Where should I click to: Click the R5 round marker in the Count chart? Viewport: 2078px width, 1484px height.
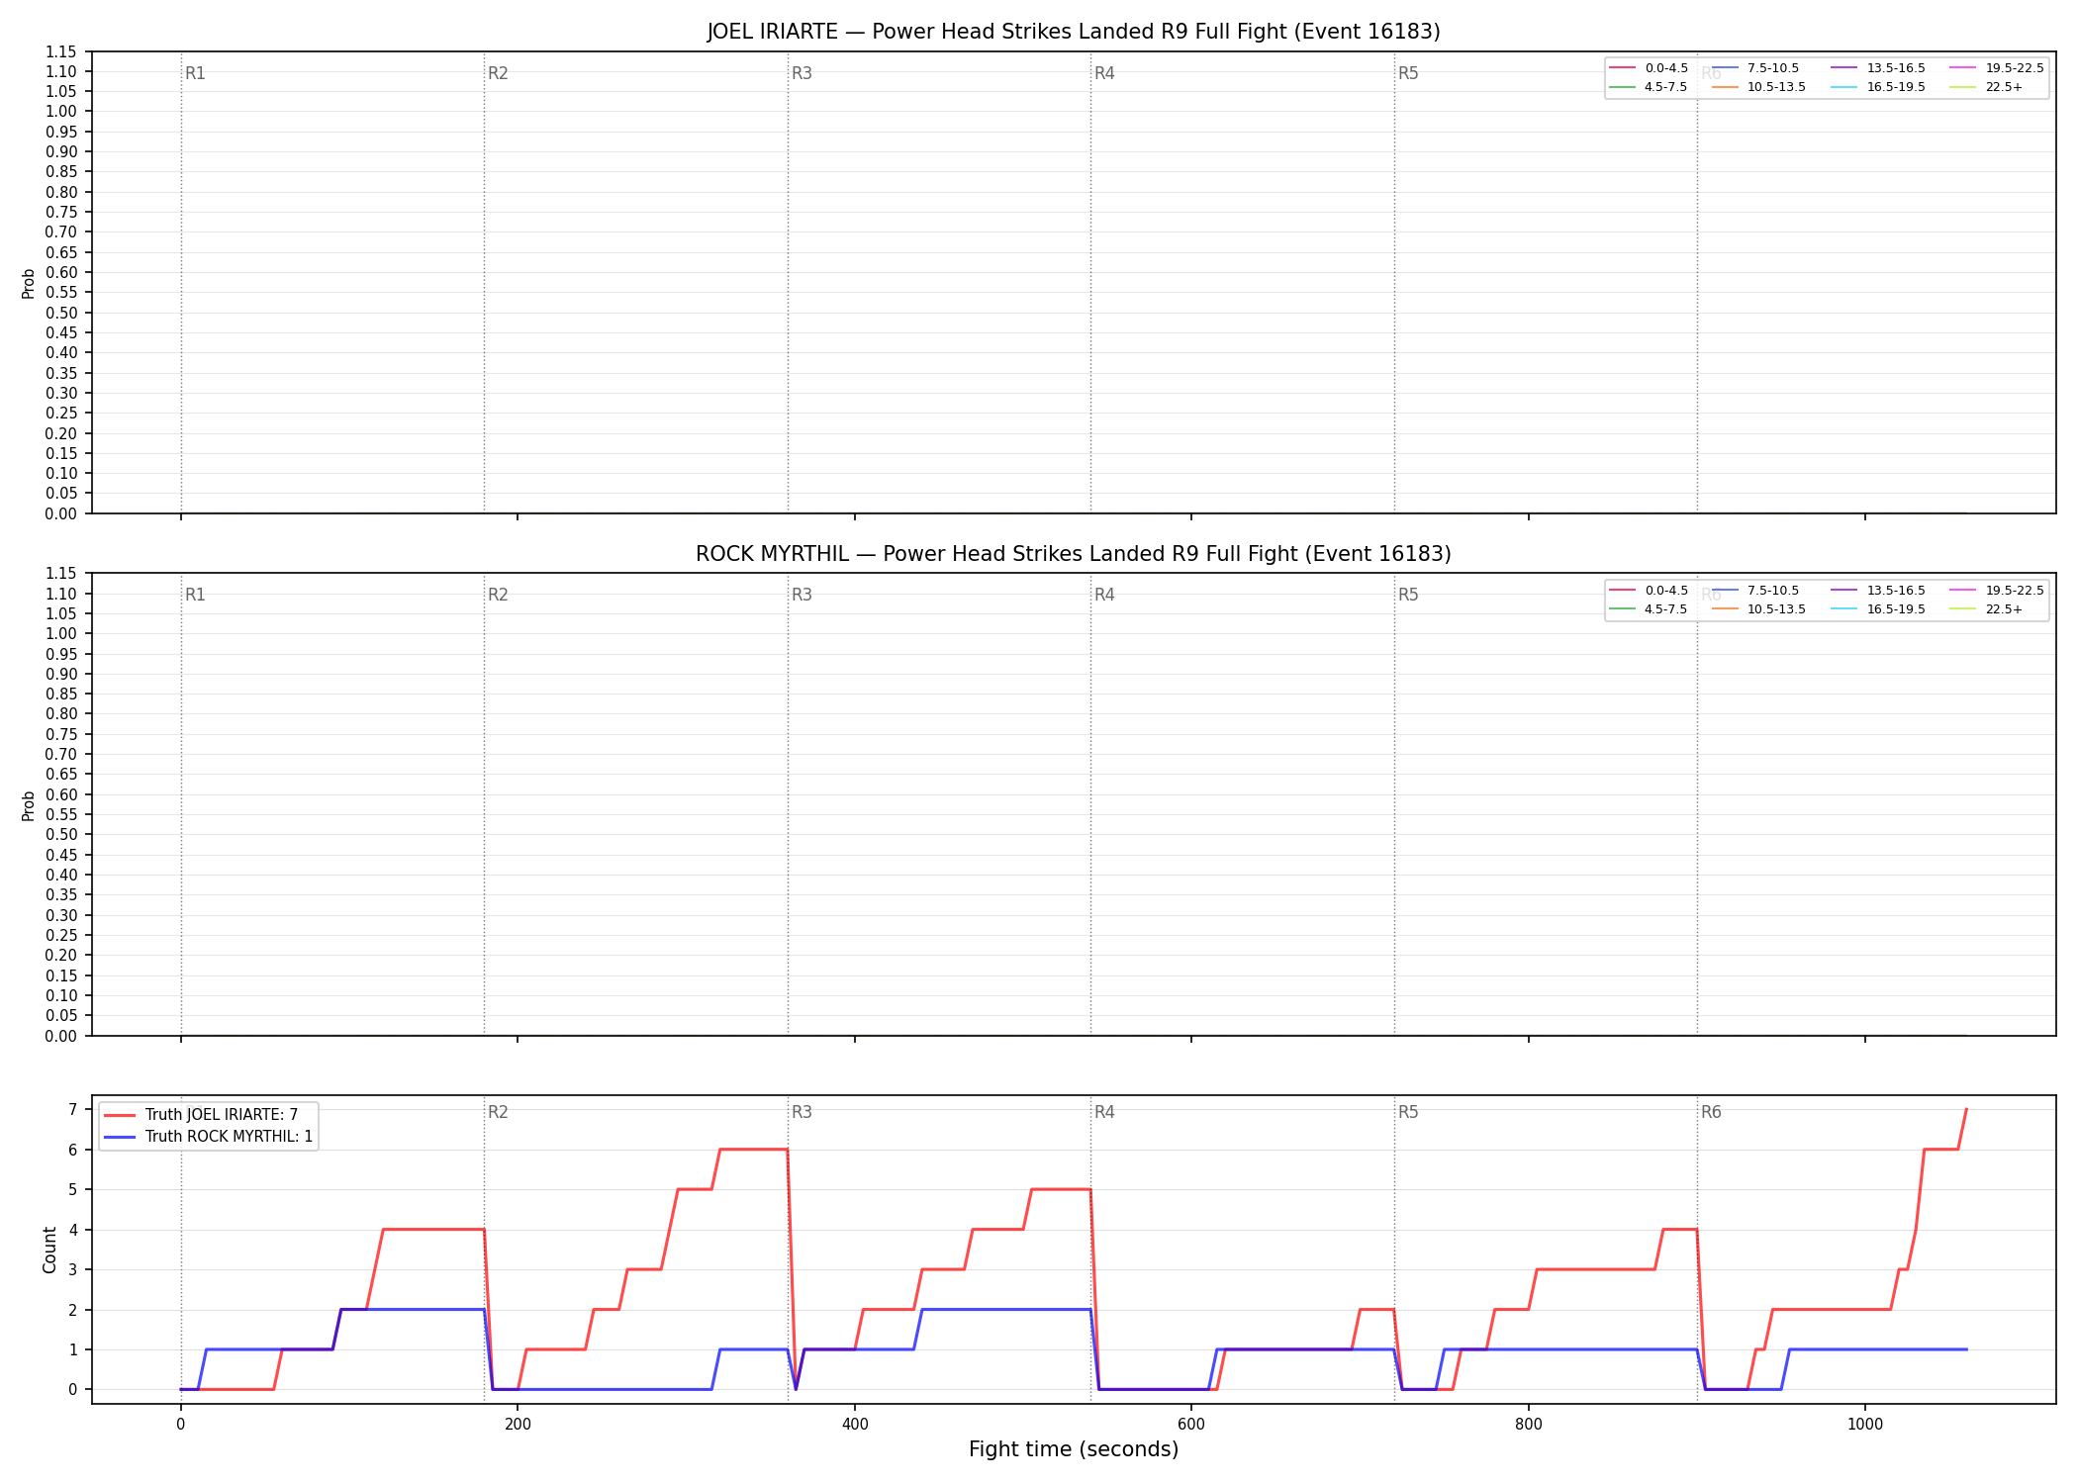[1408, 1112]
